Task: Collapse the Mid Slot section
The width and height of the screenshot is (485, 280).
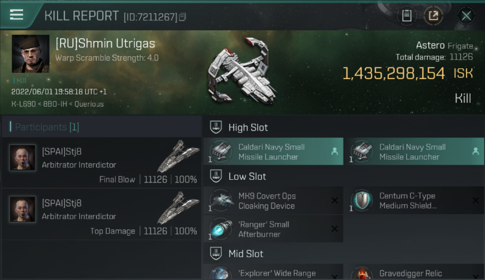Action: (x=216, y=253)
